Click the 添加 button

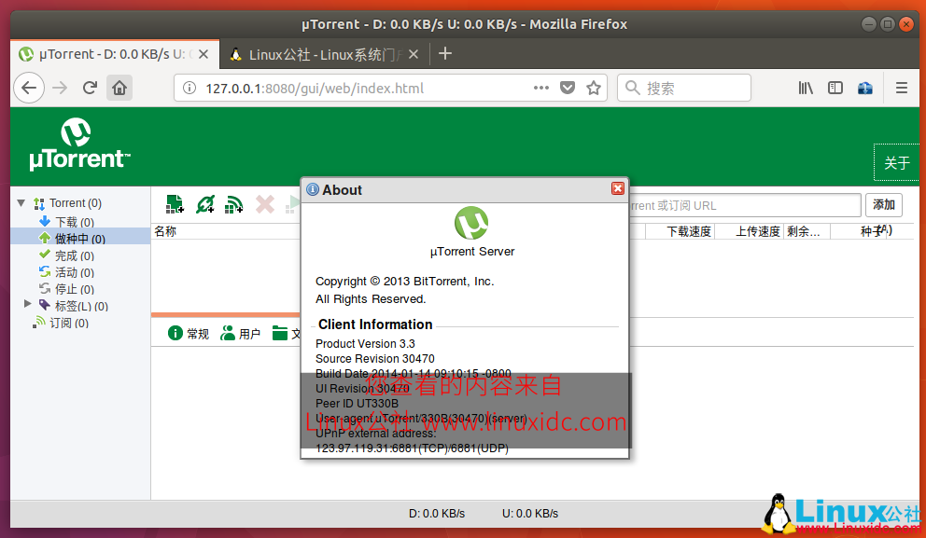(883, 205)
